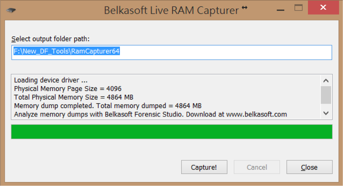Click the log scrollbar thumb
The image size is (343, 186).
[x=326, y=95]
